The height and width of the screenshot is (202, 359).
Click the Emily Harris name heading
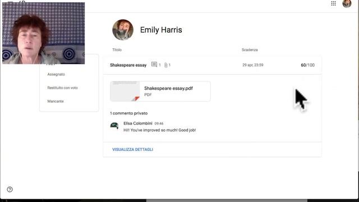pyautogui.click(x=161, y=30)
